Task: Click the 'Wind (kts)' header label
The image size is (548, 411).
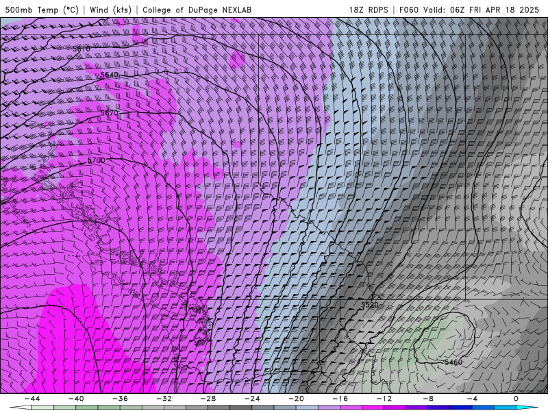Action: click(x=110, y=10)
